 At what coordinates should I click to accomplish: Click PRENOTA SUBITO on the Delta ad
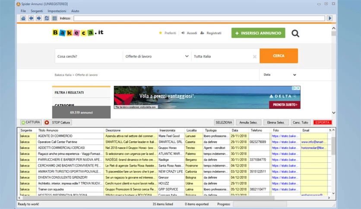[x=285, y=104]
